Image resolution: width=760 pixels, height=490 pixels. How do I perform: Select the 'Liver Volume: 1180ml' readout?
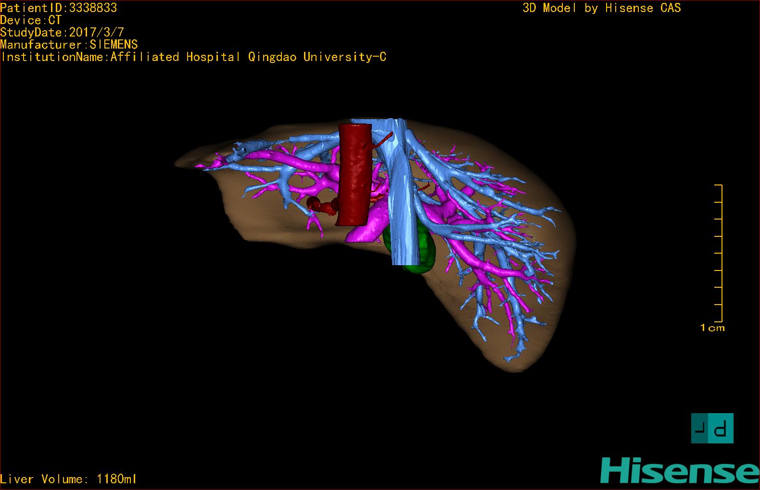click(x=68, y=479)
